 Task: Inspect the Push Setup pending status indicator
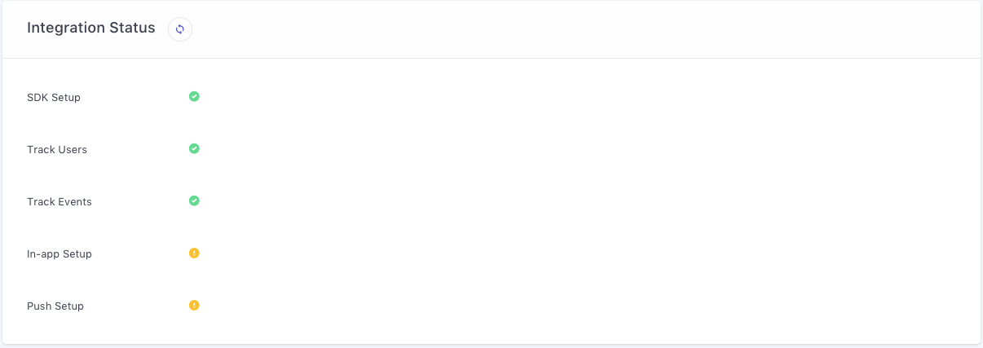[x=194, y=305]
